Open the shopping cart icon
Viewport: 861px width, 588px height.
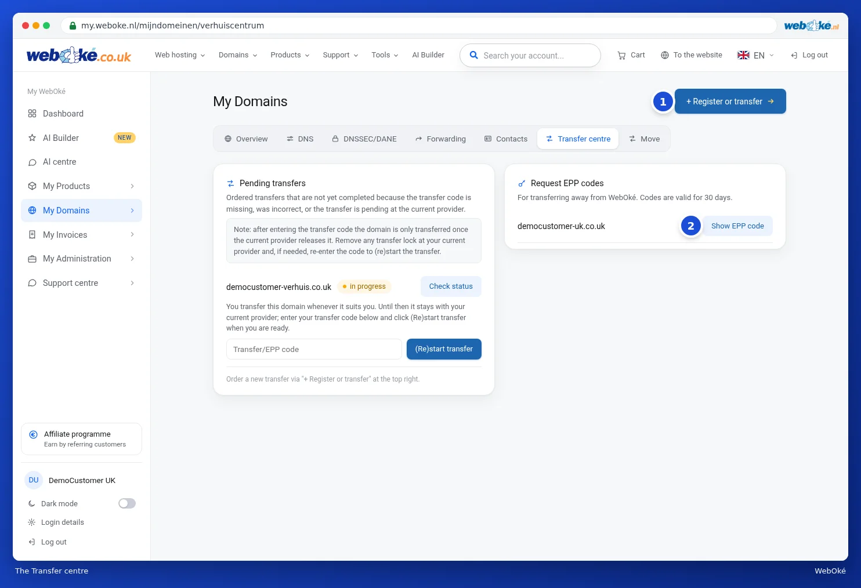[x=621, y=55]
